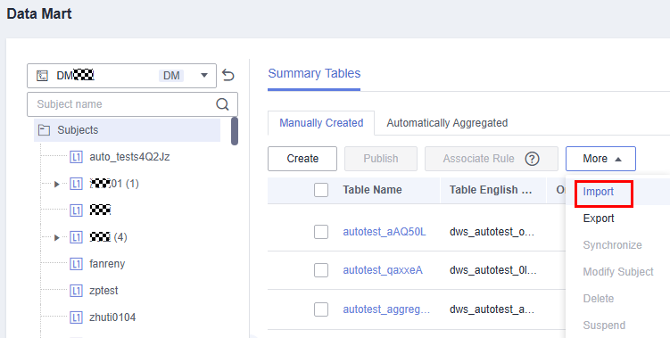This screenshot has height=338, width=670.
Task: Click the L1 icon beside zptest
Action: tap(76, 291)
